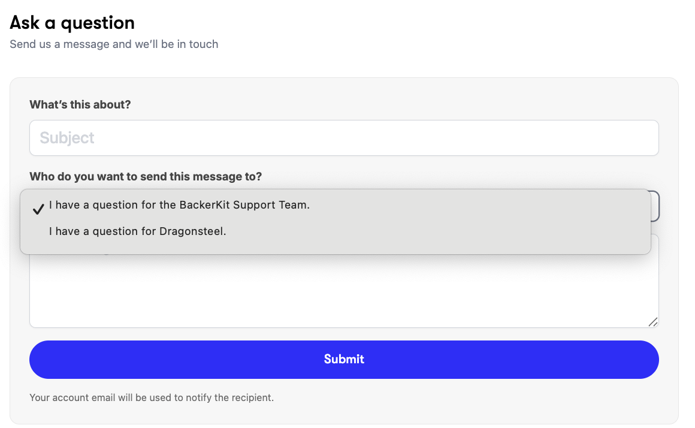Screen dimensions: 695x428
Task: Click the "Who do you want to send" label
Action: pyautogui.click(x=146, y=177)
